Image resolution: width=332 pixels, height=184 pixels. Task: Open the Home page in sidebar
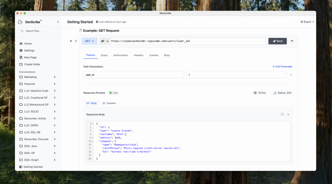pos(28,44)
